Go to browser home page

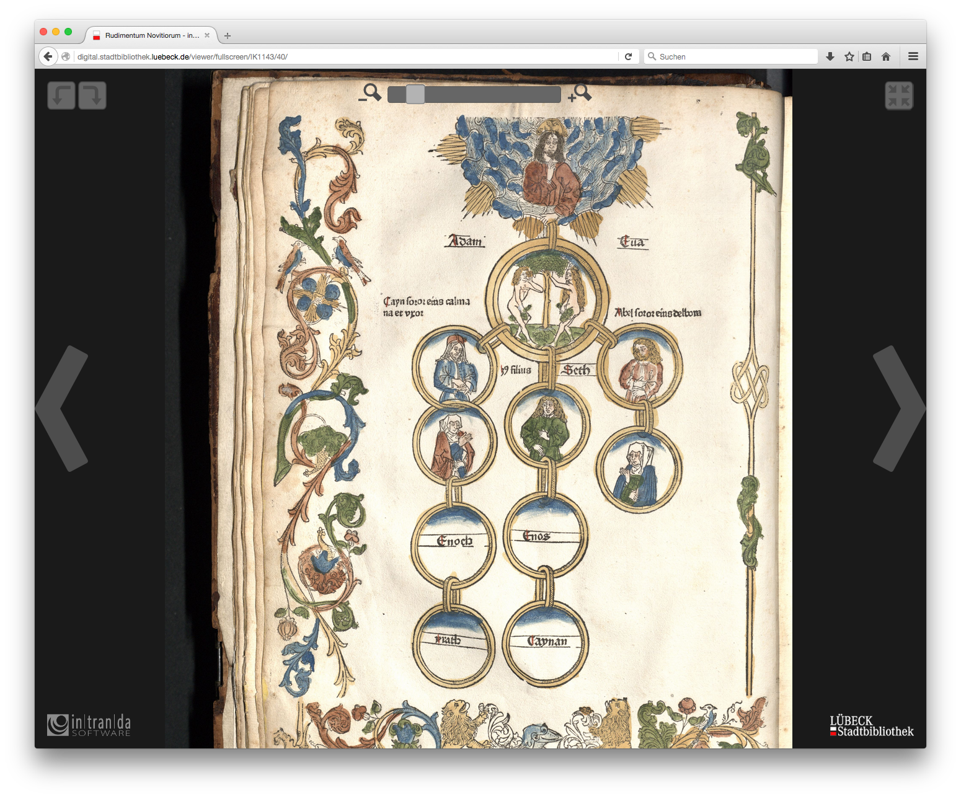pos(886,56)
